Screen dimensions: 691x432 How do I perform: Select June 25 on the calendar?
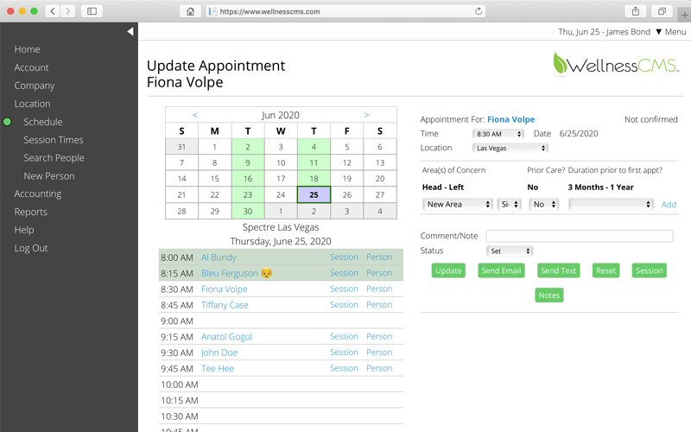[x=314, y=195]
